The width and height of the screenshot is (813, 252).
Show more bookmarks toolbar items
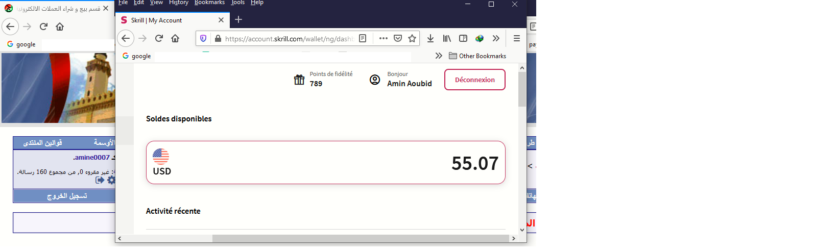[x=439, y=56]
